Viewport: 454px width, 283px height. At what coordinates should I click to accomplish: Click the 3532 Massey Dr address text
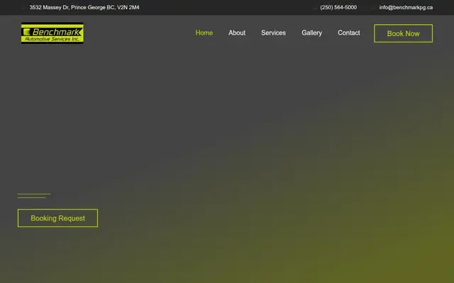click(x=84, y=8)
